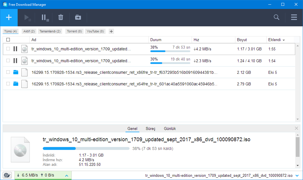The width and height of the screenshot is (303, 180).
Task: Start all downloads with the play icon
Action: click(x=27, y=18)
